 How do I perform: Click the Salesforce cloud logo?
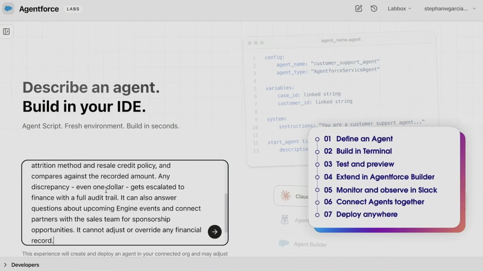click(8, 9)
